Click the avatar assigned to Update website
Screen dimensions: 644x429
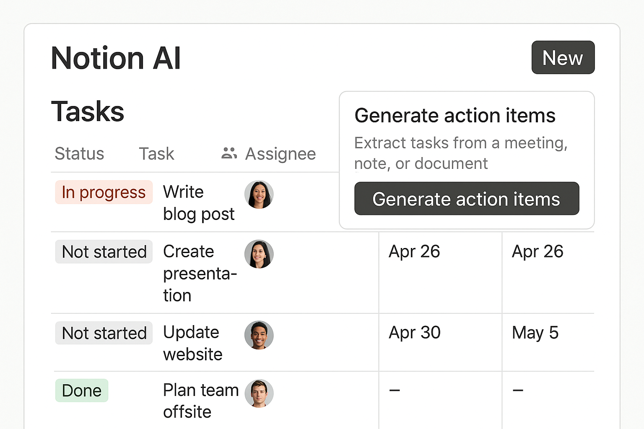259,335
